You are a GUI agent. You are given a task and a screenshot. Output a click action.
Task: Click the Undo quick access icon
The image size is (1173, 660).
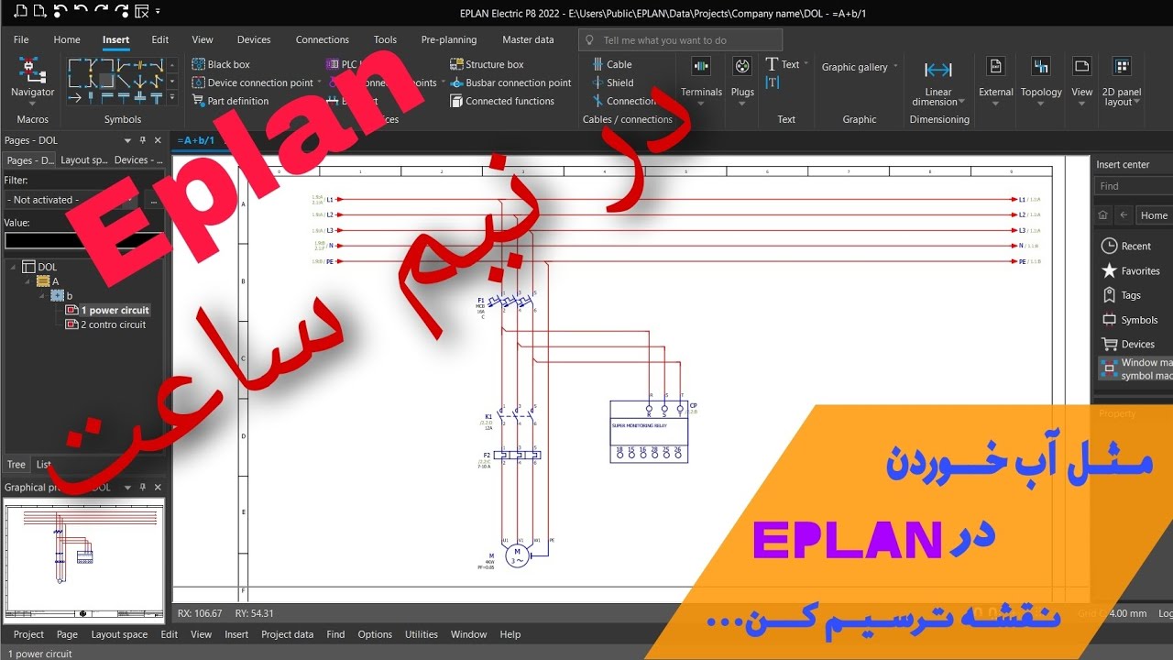(x=81, y=12)
